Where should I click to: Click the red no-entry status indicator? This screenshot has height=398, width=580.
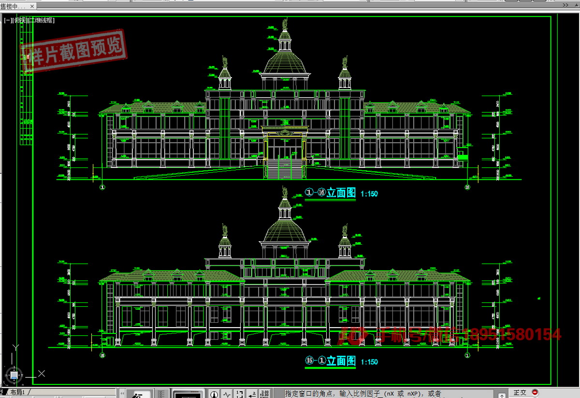click(x=535, y=393)
